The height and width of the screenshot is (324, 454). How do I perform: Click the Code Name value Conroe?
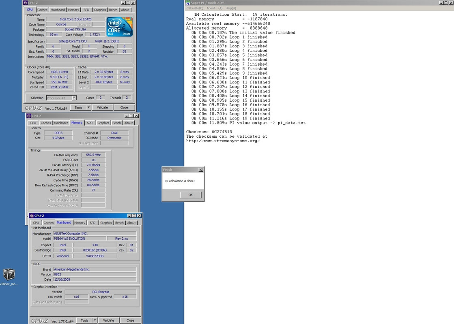61,24
